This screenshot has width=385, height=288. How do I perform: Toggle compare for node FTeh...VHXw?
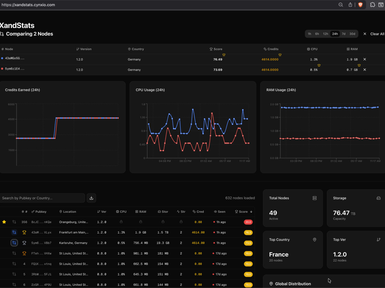click(14, 253)
